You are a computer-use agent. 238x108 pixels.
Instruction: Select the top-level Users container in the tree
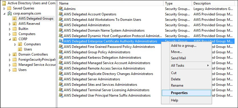[23, 70]
